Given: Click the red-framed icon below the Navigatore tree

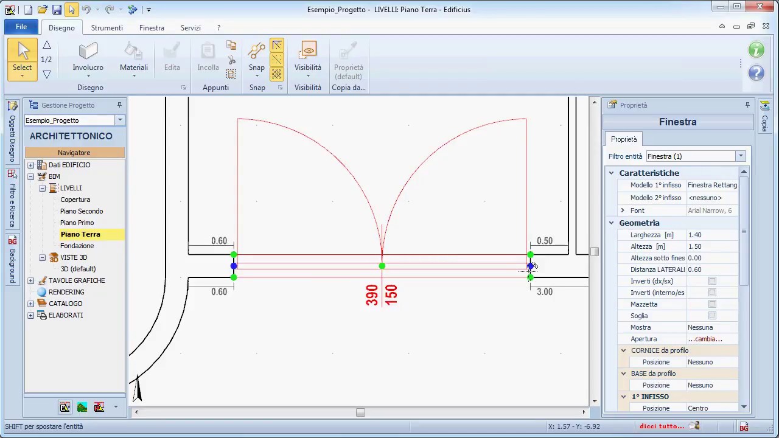Looking at the screenshot, I should click(x=99, y=407).
